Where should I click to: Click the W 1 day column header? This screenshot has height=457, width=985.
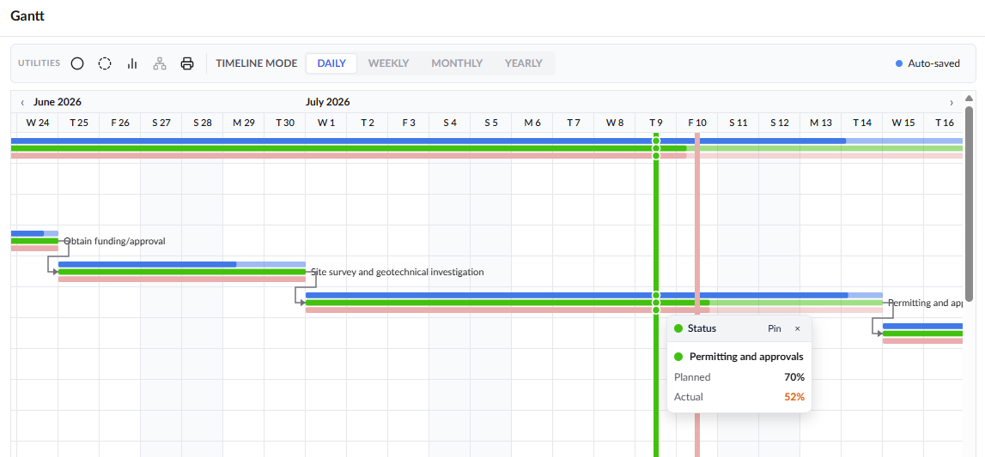(326, 123)
